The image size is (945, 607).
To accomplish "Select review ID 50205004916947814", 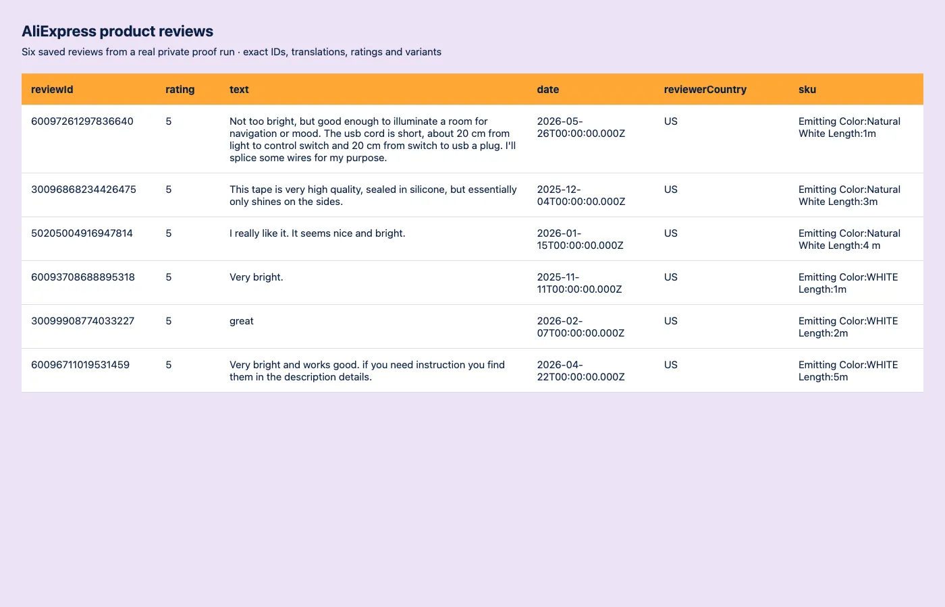I will click(82, 233).
